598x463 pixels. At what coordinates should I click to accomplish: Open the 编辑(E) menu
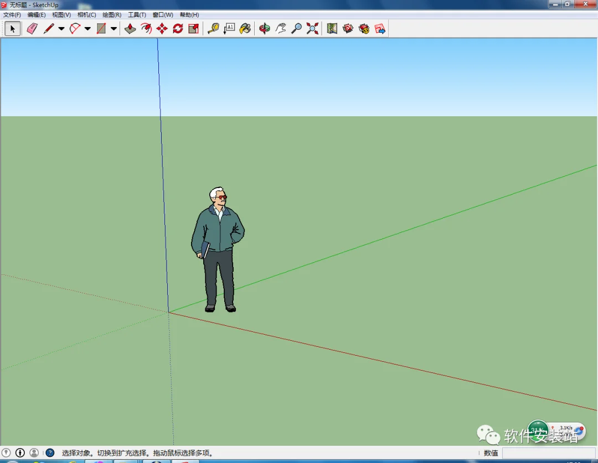[x=37, y=15]
